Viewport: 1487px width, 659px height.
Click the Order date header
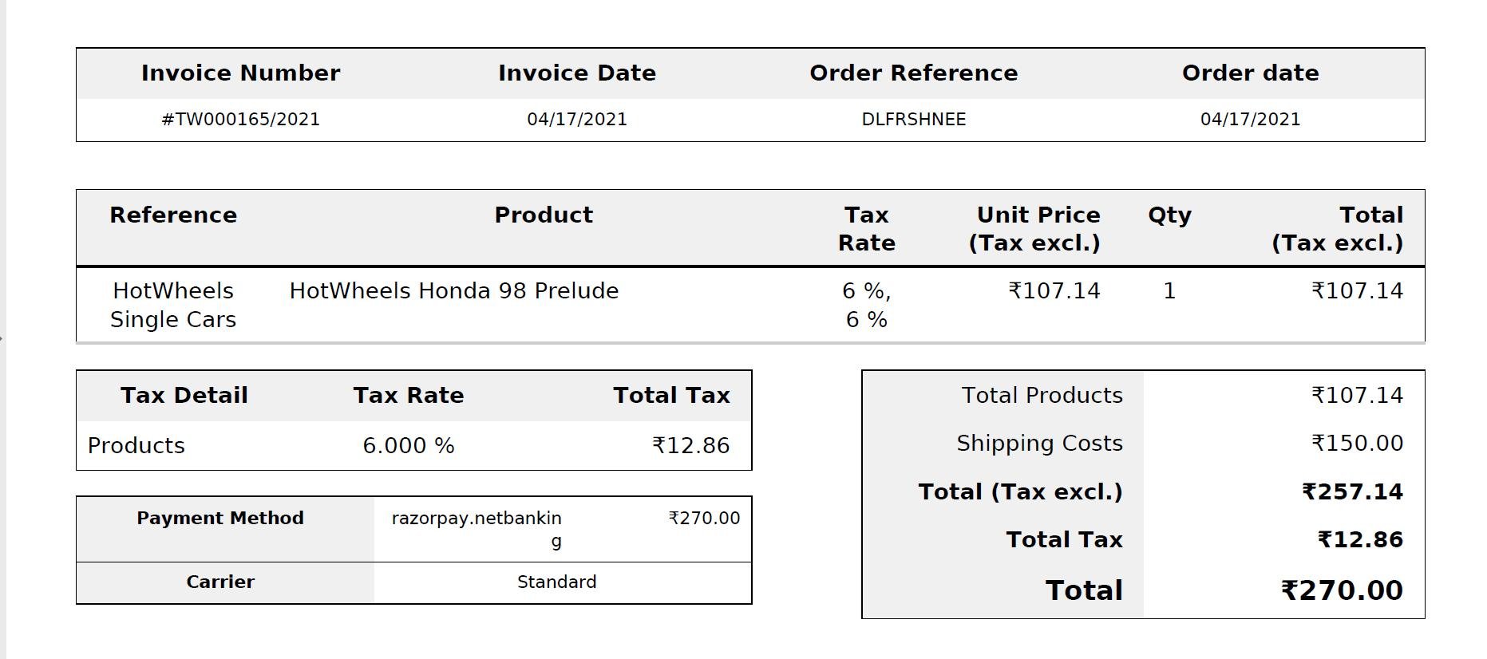coord(1249,73)
